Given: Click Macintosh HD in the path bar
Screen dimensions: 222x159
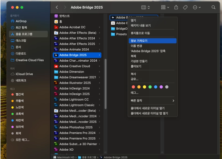Looking at the screenshot, I should (64, 157).
